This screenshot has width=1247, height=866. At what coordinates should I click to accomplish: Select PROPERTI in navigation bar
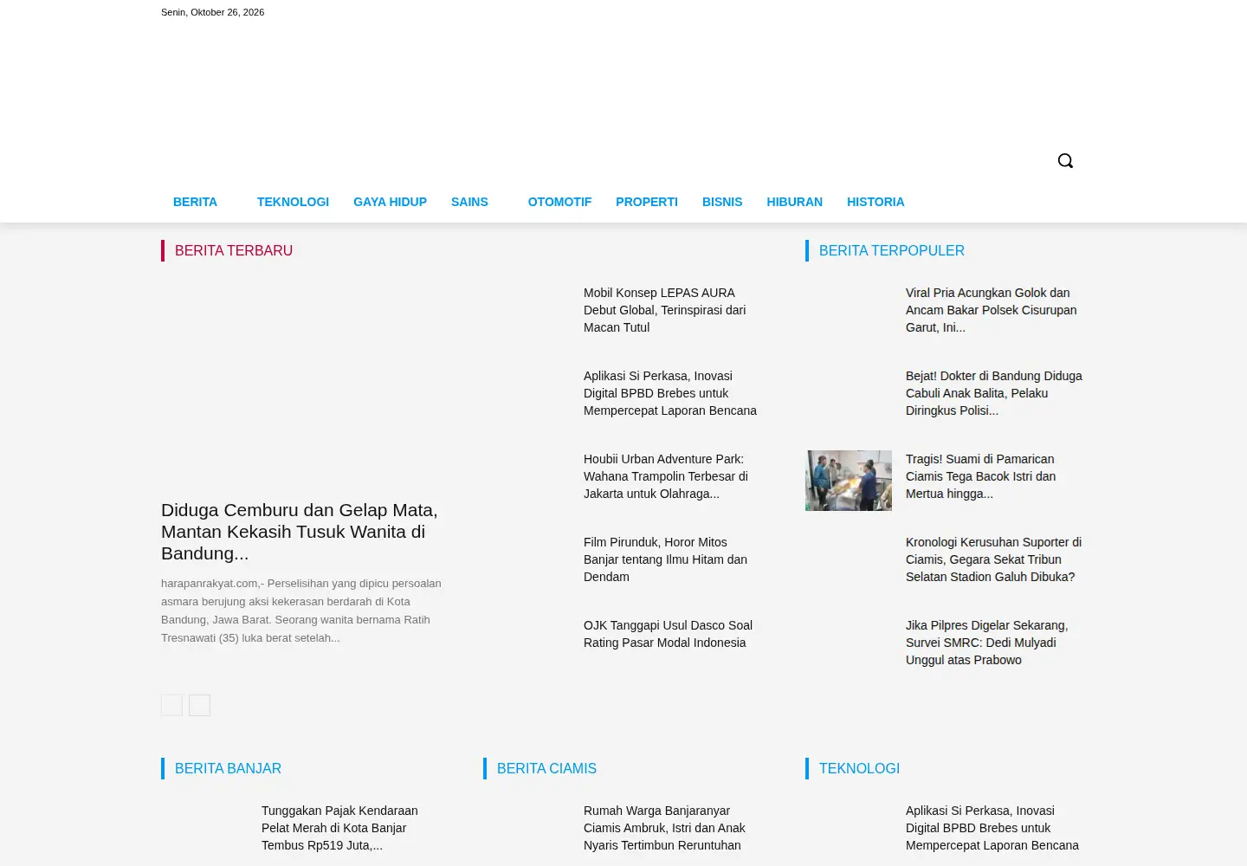(x=647, y=202)
